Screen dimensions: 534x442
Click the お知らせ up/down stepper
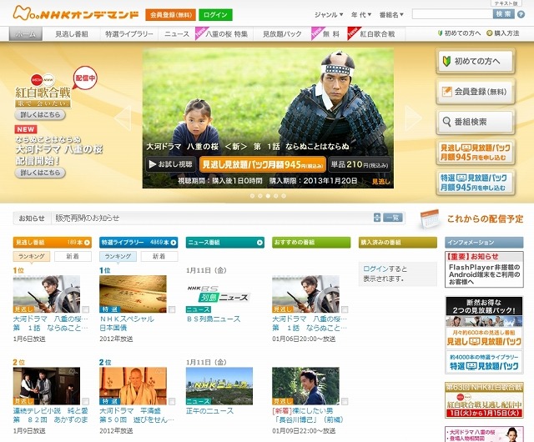(376, 218)
